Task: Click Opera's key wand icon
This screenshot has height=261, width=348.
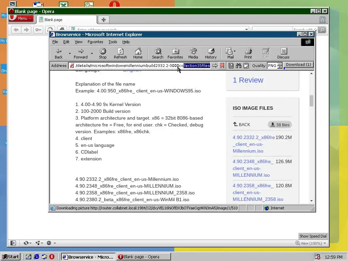Action: (x=38, y=30)
